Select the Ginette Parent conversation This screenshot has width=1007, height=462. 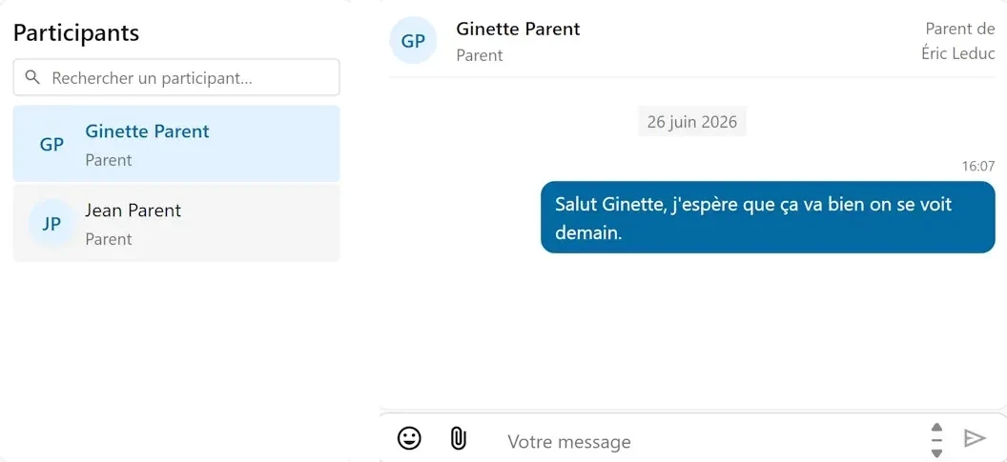pyautogui.click(x=176, y=144)
